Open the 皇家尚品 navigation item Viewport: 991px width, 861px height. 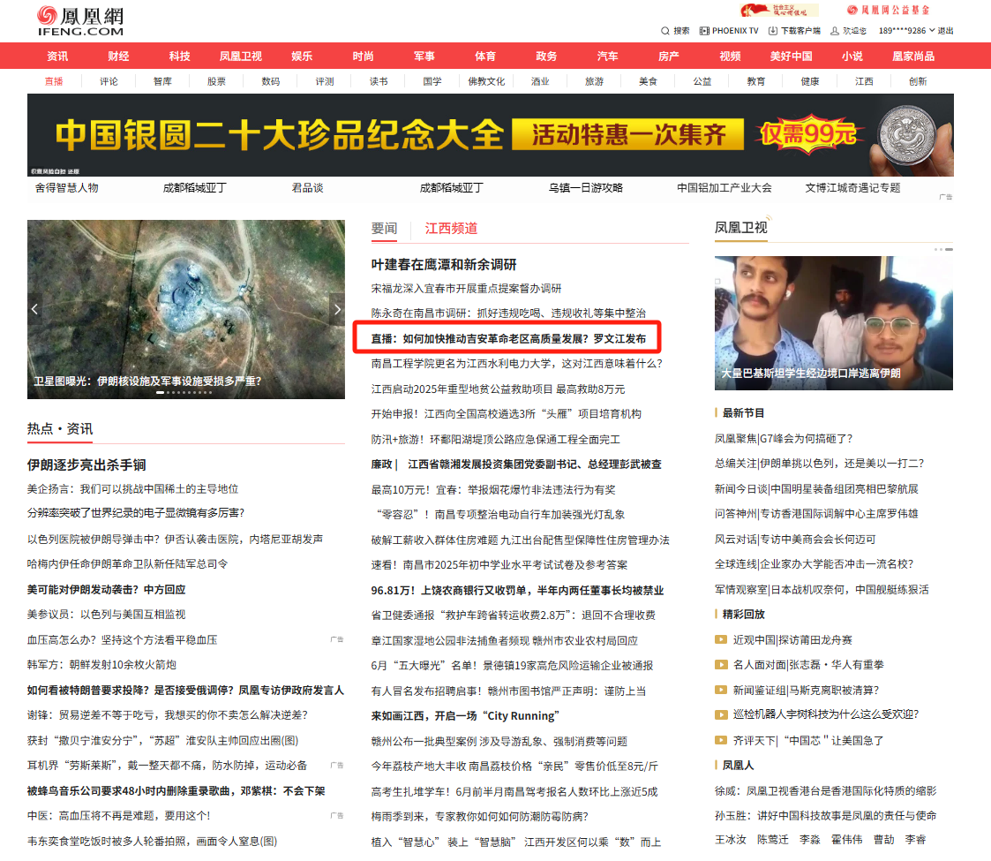point(913,57)
